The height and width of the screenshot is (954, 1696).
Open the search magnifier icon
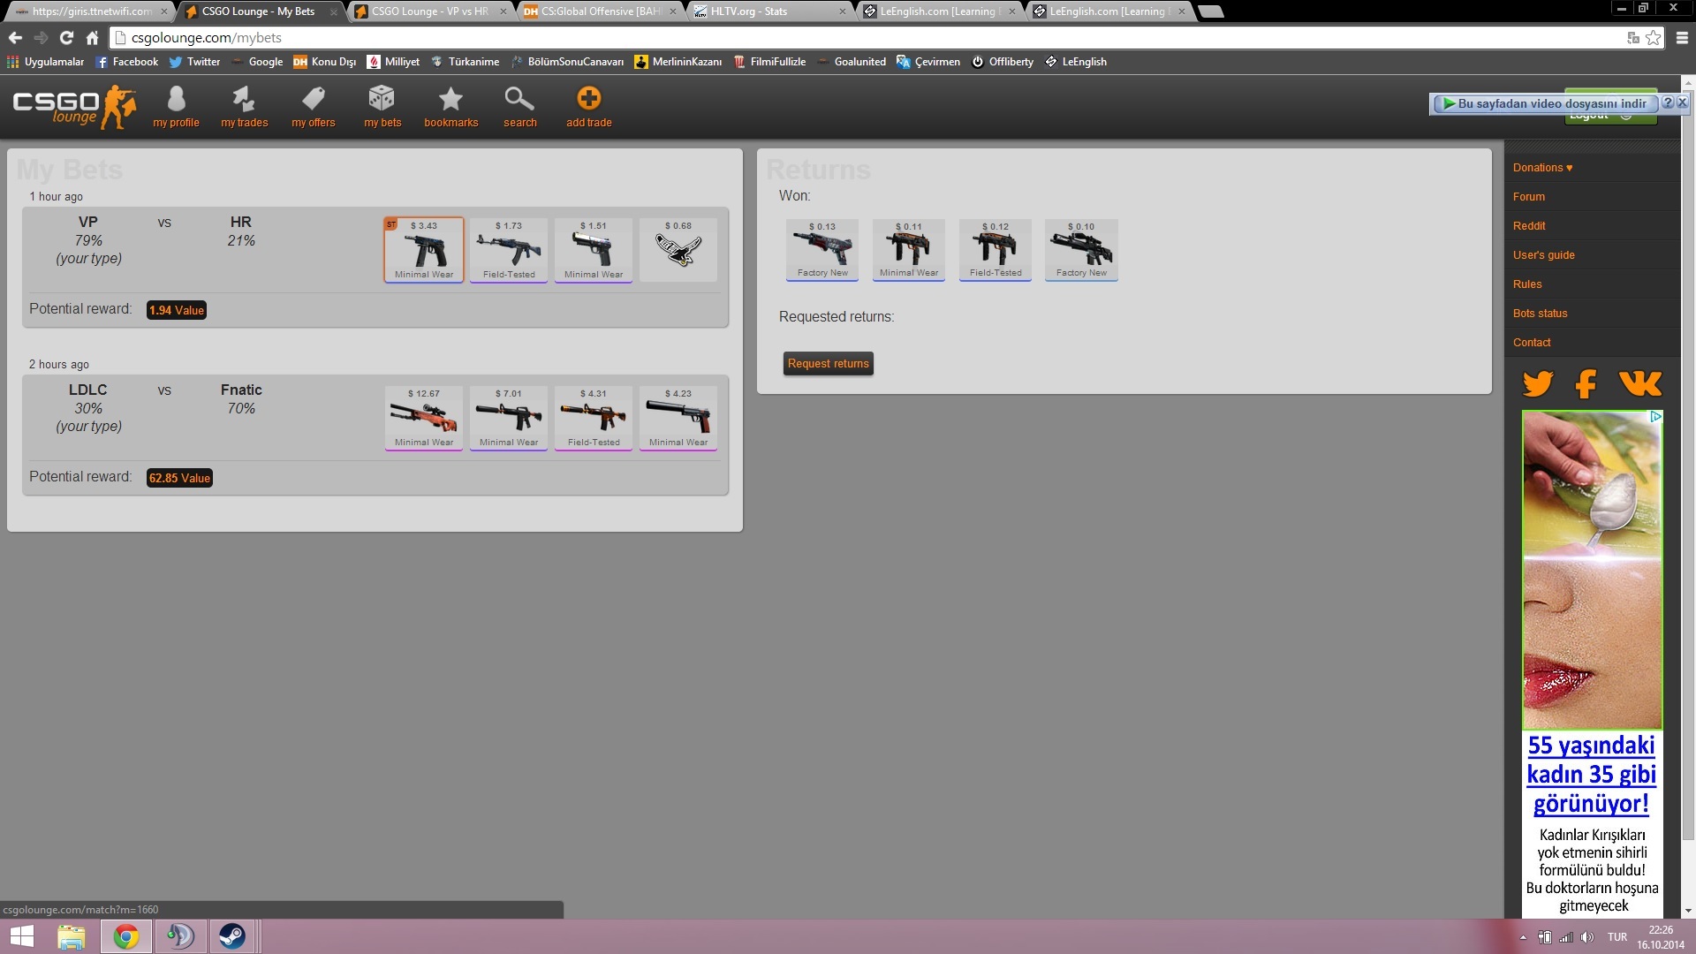point(519,107)
